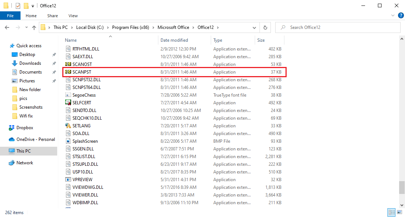Select the SCNPST64.DLL file
Viewport: 405px width, 217px height.
[x=86, y=87]
